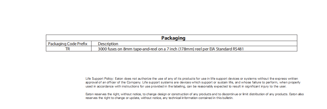Click the phrase failure to perform
Image resolution: width=327 pixels, height=109 pixels.
click(264, 82)
